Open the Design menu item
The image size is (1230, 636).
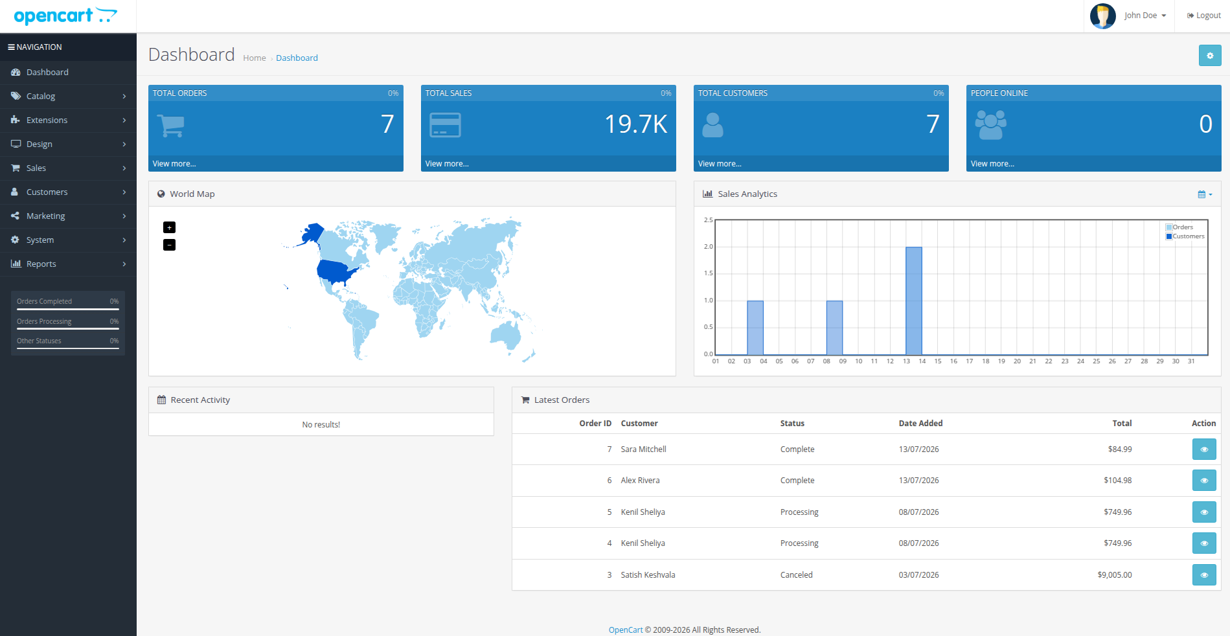pyautogui.click(x=68, y=144)
